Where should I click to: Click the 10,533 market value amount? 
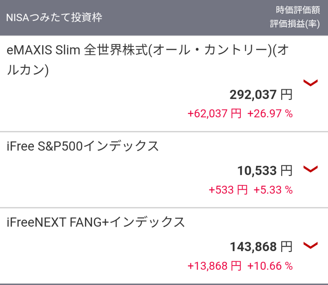(x=257, y=171)
